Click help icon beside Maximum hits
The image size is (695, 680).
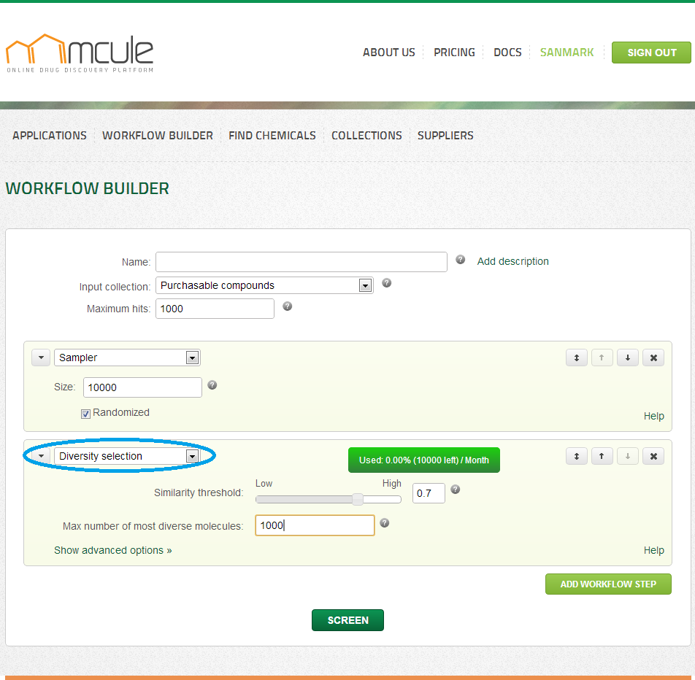click(x=288, y=306)
